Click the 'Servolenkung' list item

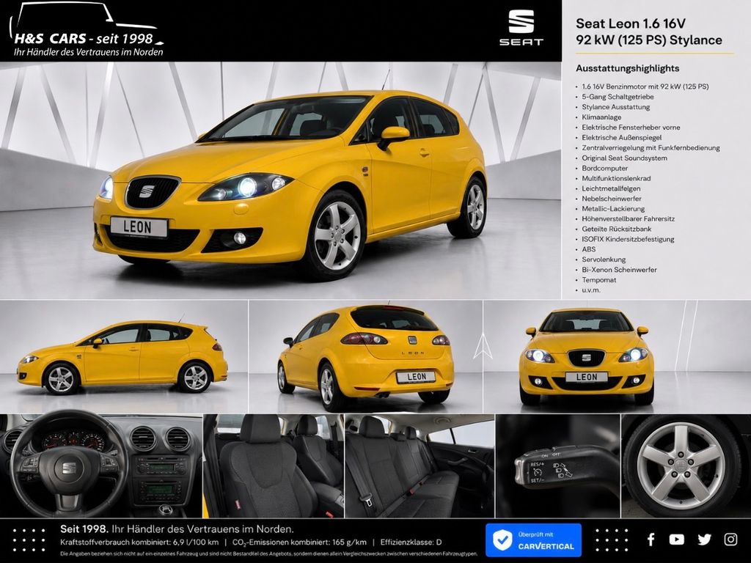pyautogui.click(x=604, y=260)
